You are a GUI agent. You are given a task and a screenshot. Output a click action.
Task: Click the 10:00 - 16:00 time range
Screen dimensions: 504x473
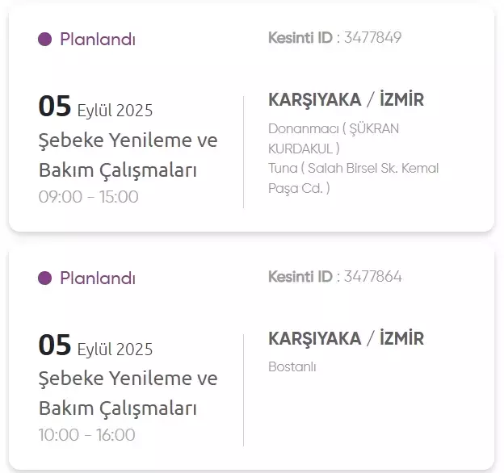(87, 435)
